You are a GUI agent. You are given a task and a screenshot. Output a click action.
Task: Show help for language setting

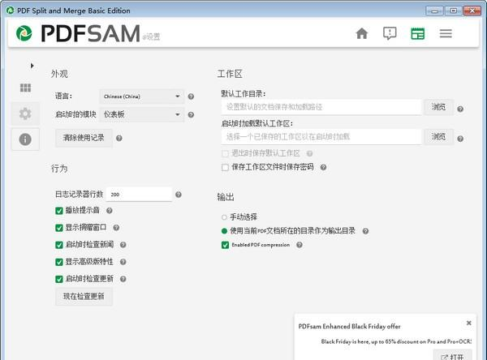tap(191, 96)
